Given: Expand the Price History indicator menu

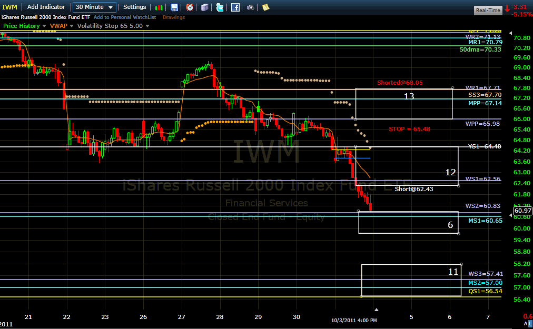Looking at the screenshot, I should 44,26.
